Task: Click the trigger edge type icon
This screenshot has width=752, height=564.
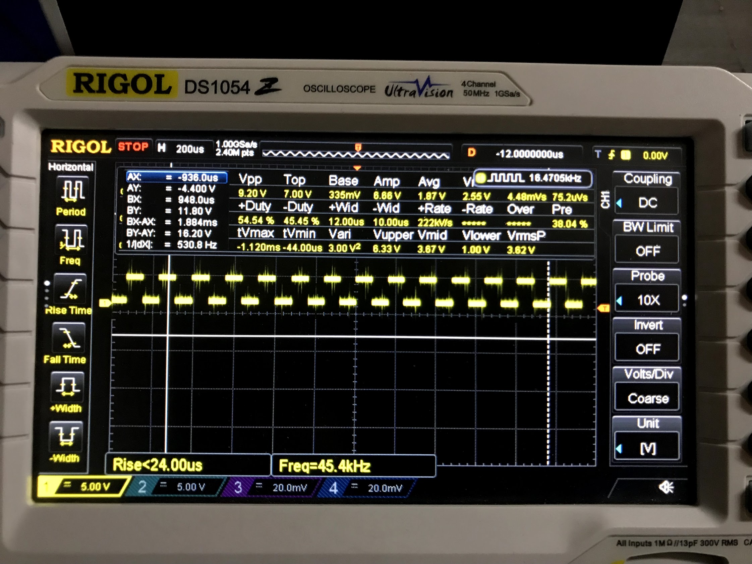Action: [612, 155]
